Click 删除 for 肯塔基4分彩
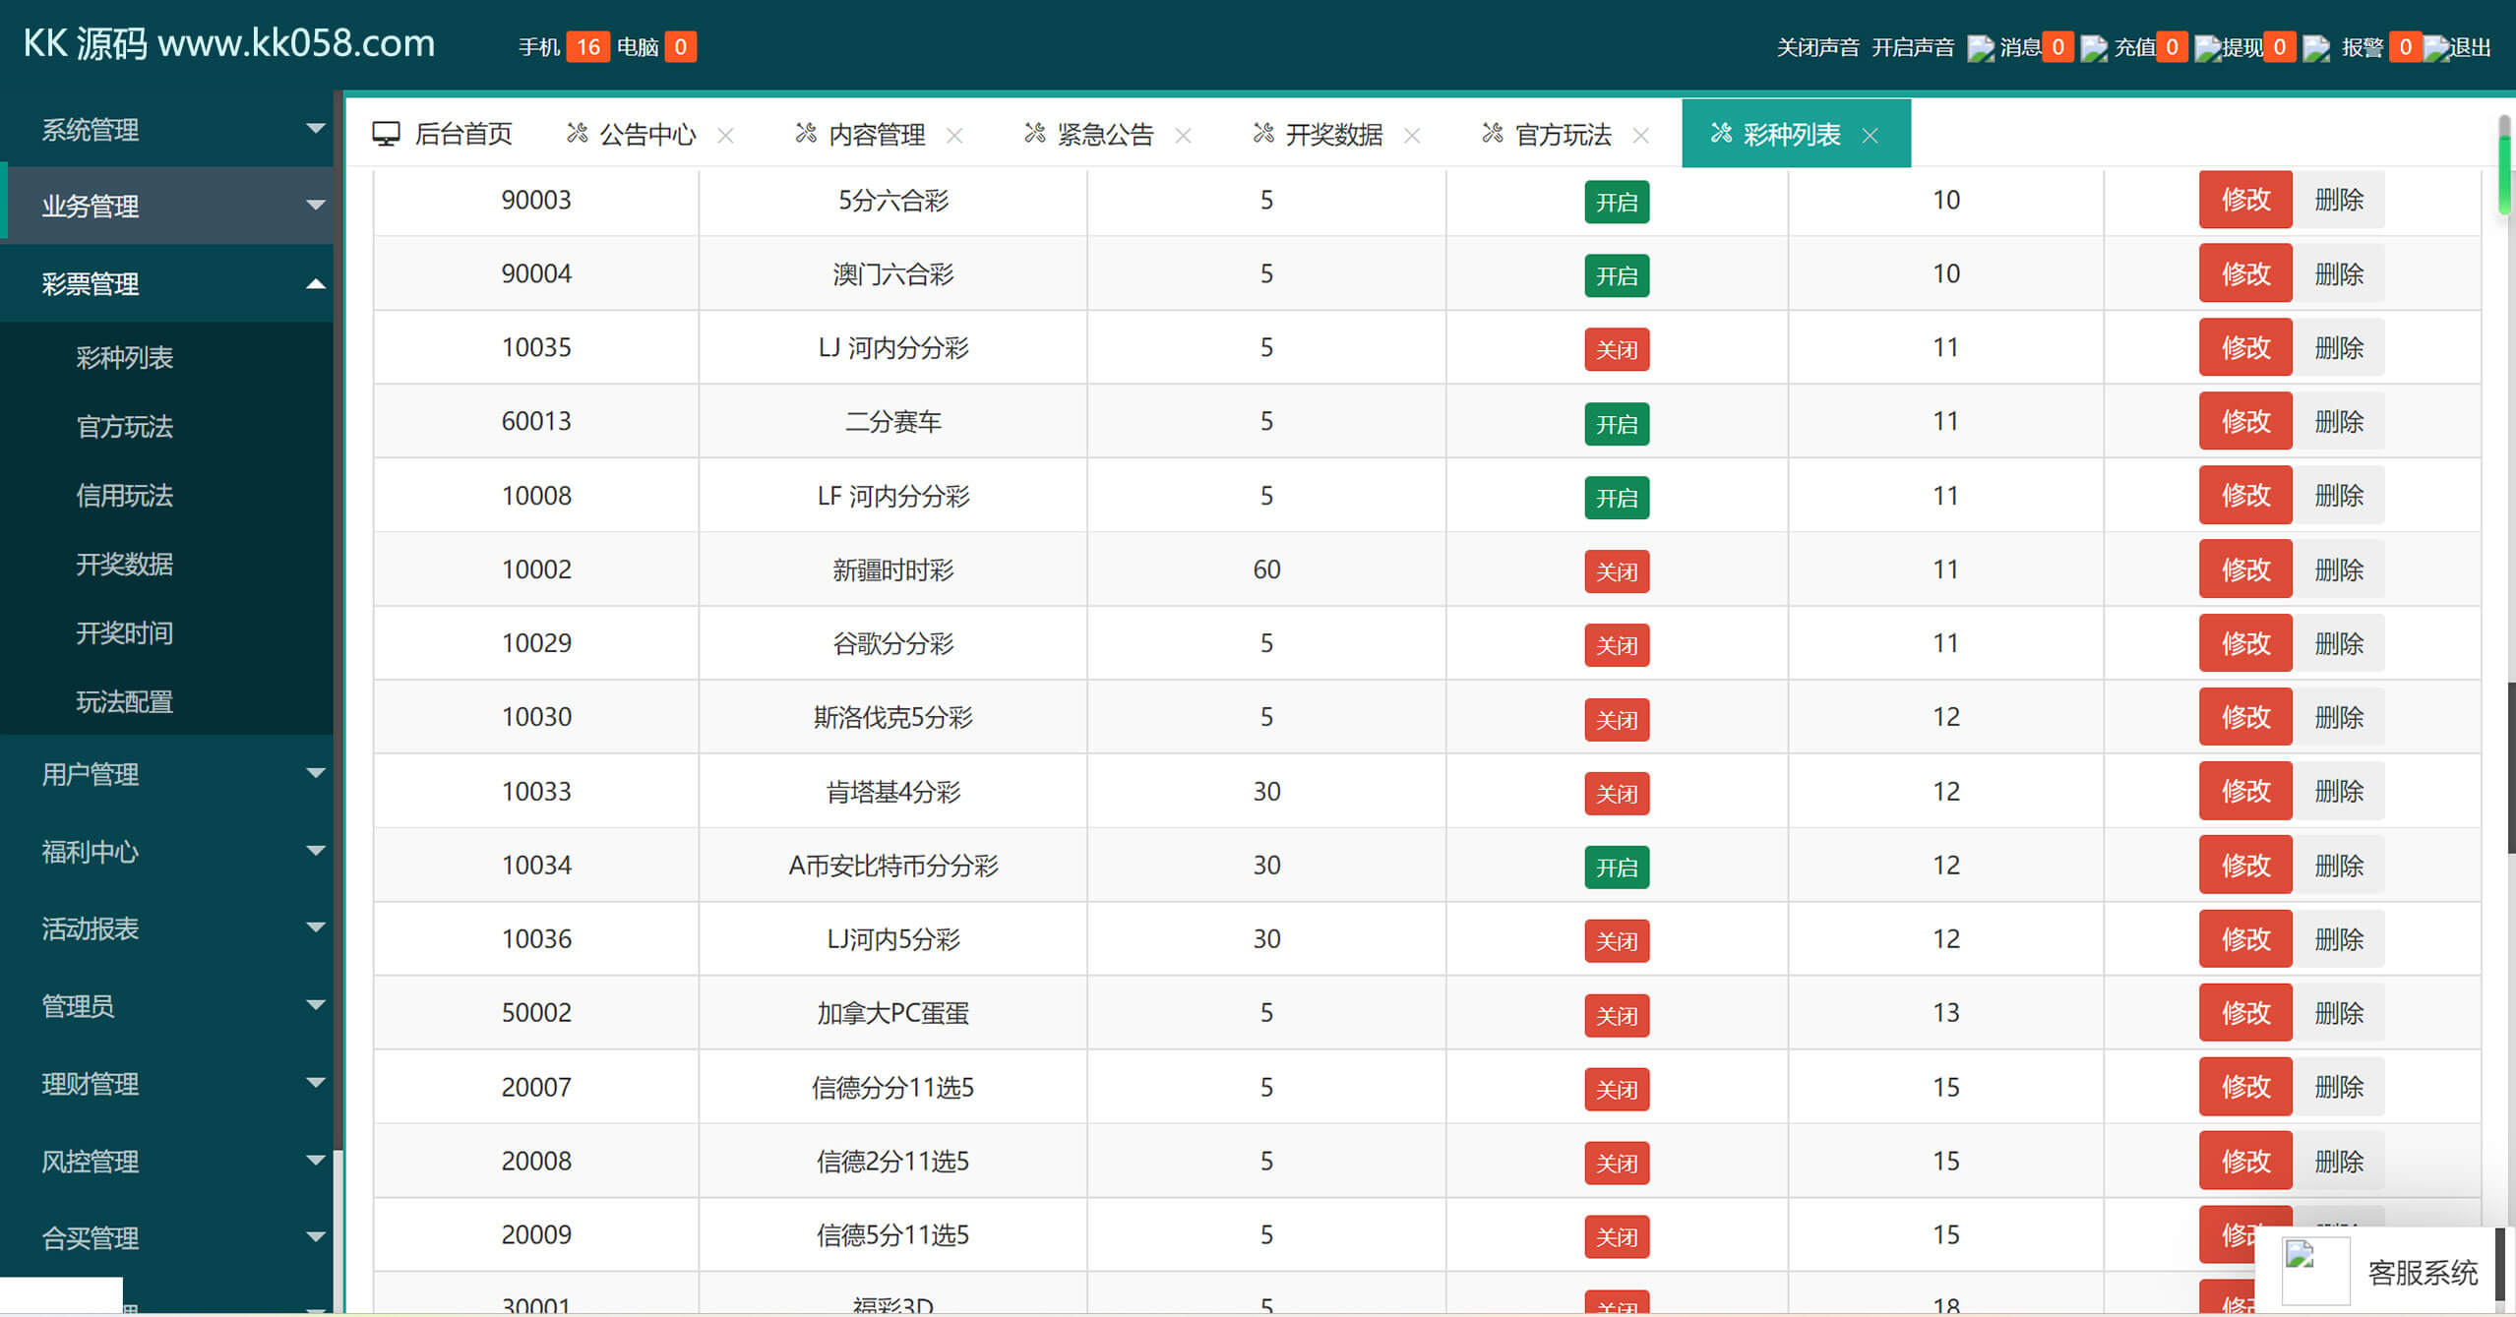The height and width of the screenshot is (1317, 2516). [2339, 791]
